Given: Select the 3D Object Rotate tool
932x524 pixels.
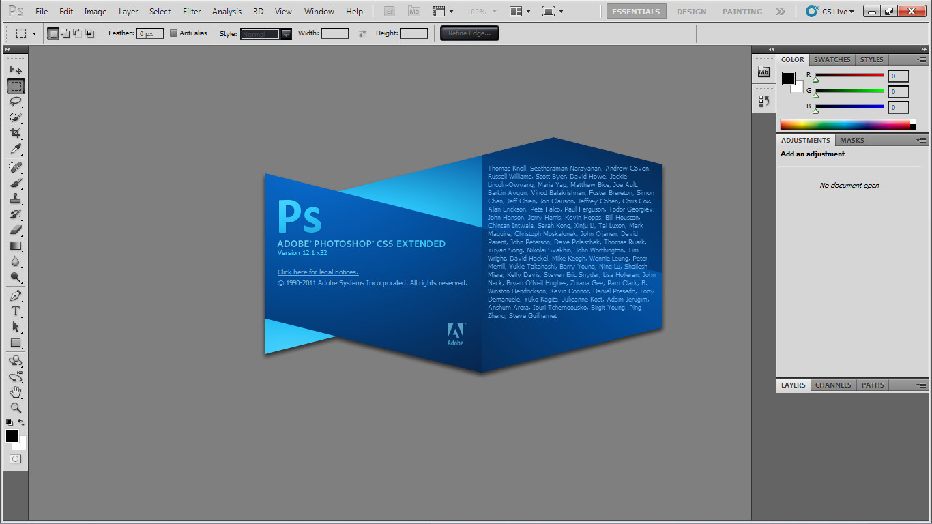Looking at the screenshot, I should (x=16, y=361).
